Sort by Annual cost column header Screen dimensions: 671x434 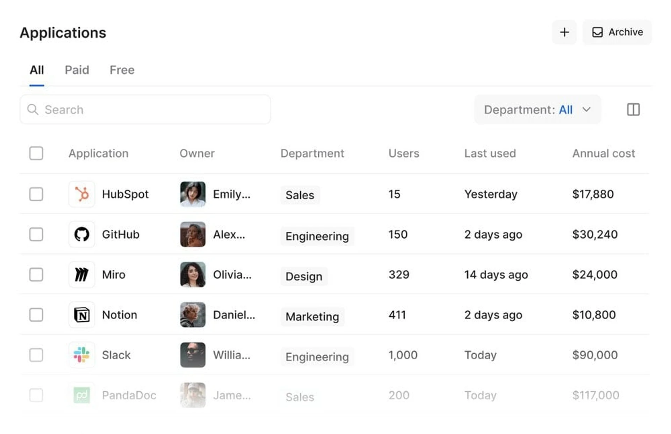603,154
